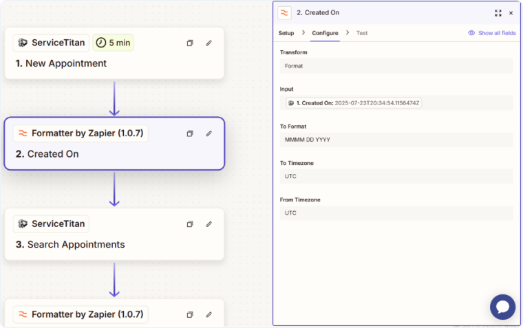This screenshot has width=523, height=328.
Task: Copy the New Appointment step
Action: [190, 43]
